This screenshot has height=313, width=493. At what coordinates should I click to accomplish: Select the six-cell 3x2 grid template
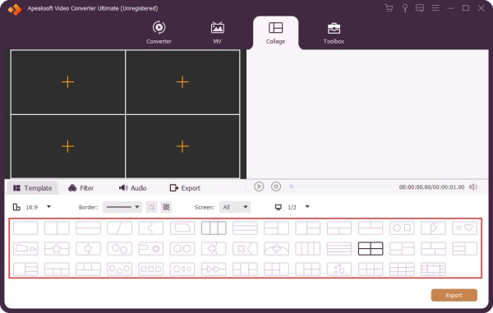371,269
